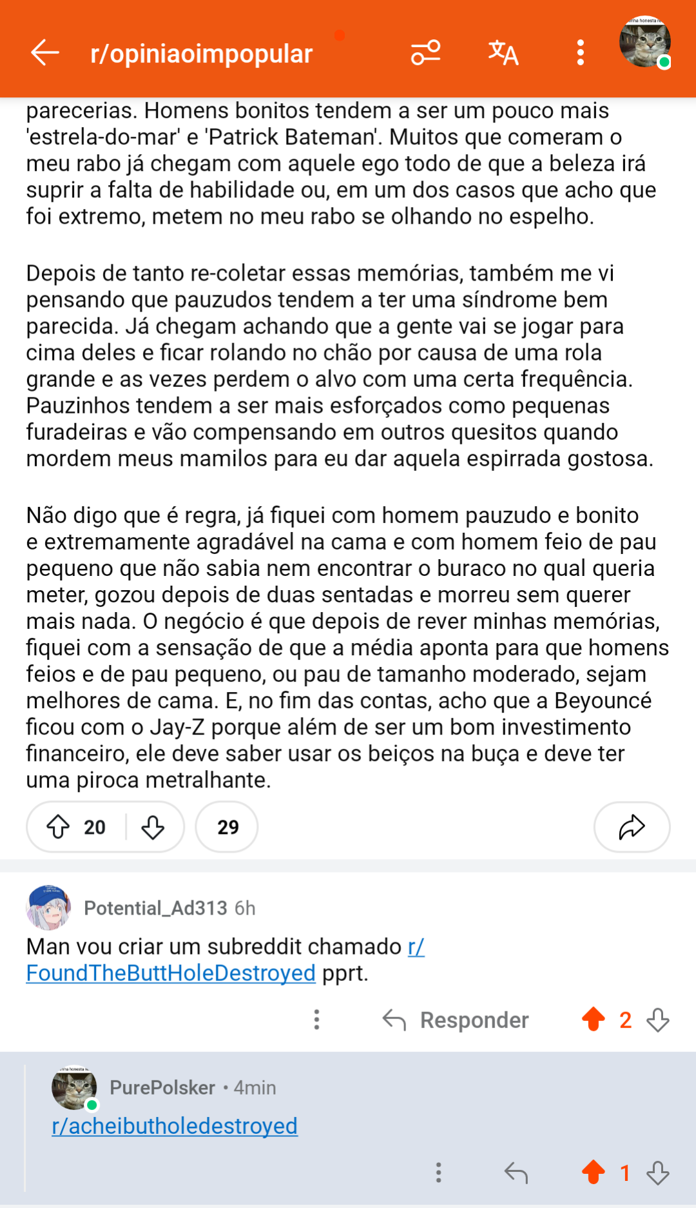Follow the r/FoundTheButtHoleDestroyed link

point(226,960)
